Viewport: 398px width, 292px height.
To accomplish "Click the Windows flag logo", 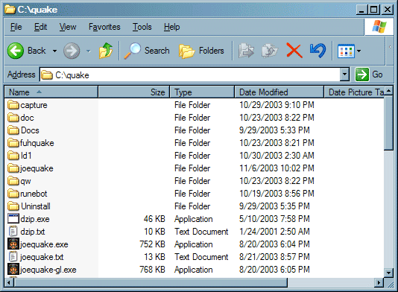I will click(379, 27).
